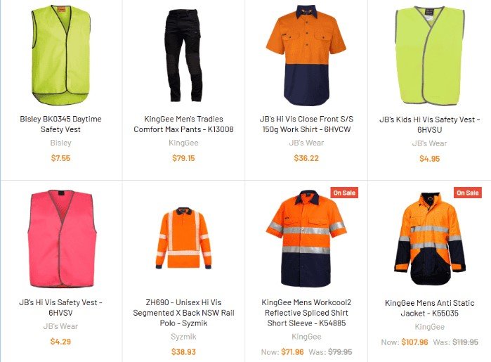The image size is (491, 362).
Task: Click the KingGee Mens Anti Static Jacket K55035 title
Action: (429, 308)
